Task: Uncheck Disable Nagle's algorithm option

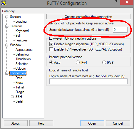Action: (x=51, y=44)
